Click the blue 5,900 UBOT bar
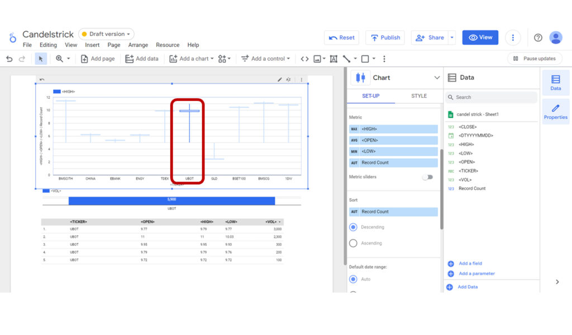Screen dimensions: 572x335 click(171, 200)
